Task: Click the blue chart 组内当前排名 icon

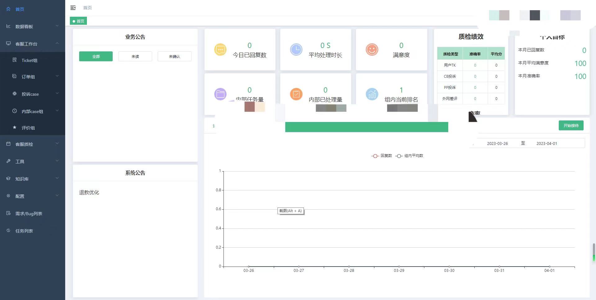Action: tap(372, 94)
